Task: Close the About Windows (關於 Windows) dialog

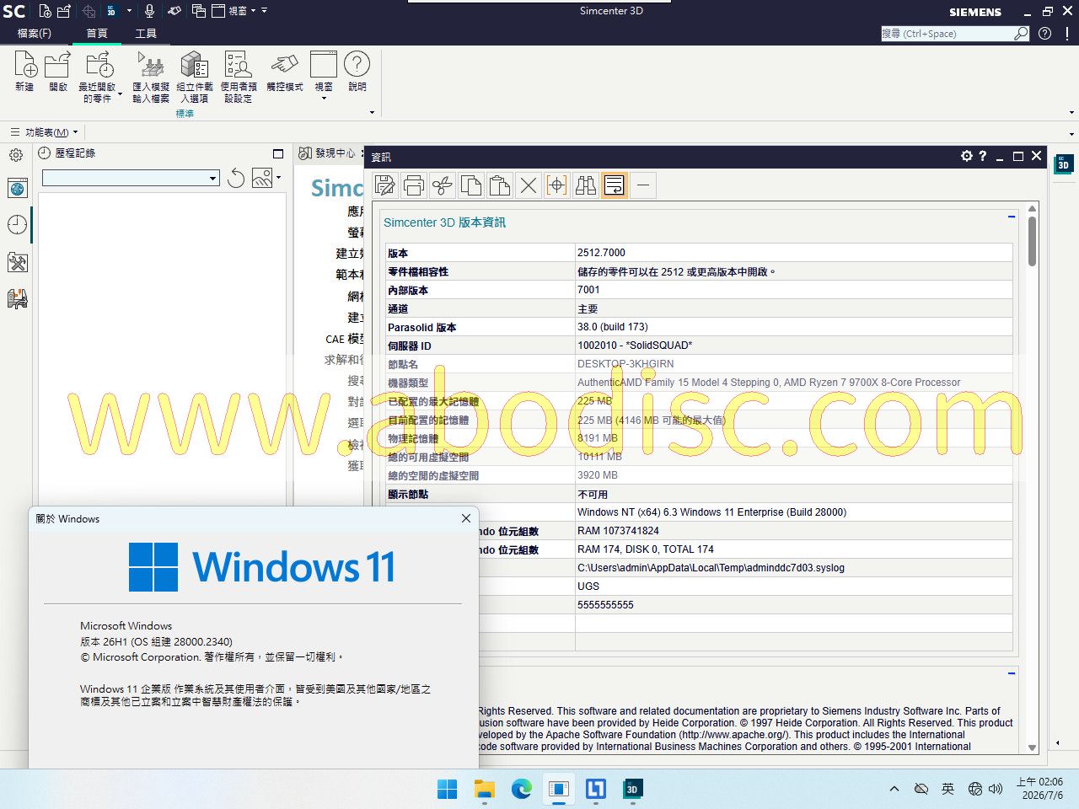Action: (x=466, y=518)
